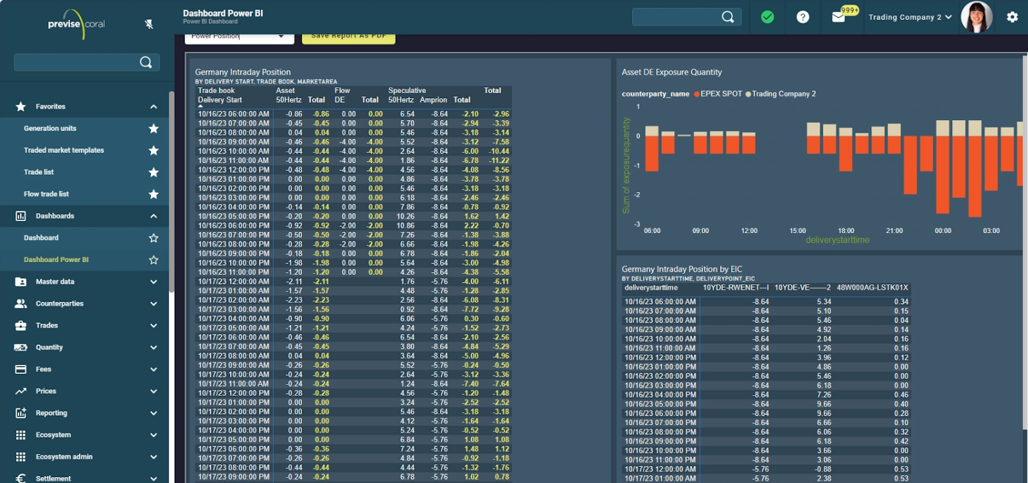Image resolution: width=1028 pixels, height=483 pixels.
Task: Mark Dashboard Power BI as favorite
Action: pos(154,259)
